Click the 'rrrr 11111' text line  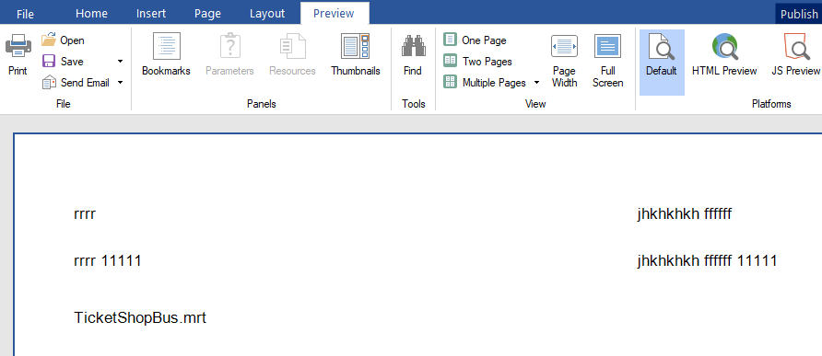108,260
